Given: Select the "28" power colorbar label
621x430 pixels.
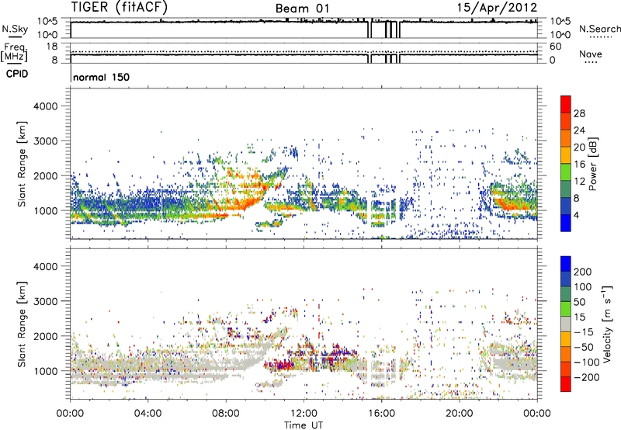Looking at the screenshot, I should (x=579, y=113).
